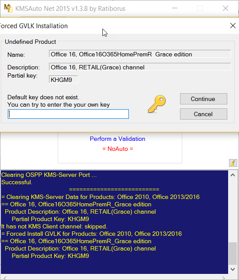239x280 pixels.
Task: Close the Forced GVLK Installation dialog
Action: coord(233,26)
